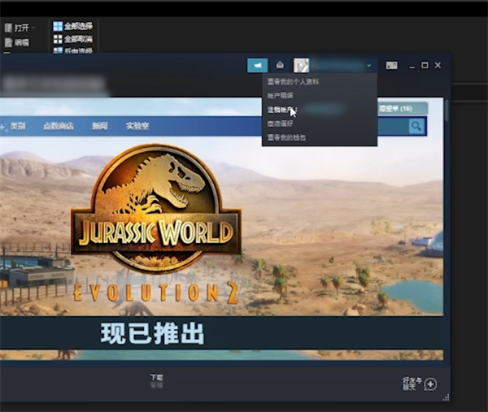Click the megaphone announcements icon
The image size is (488, 412).
pyautogui.click(x=257, y=65)
